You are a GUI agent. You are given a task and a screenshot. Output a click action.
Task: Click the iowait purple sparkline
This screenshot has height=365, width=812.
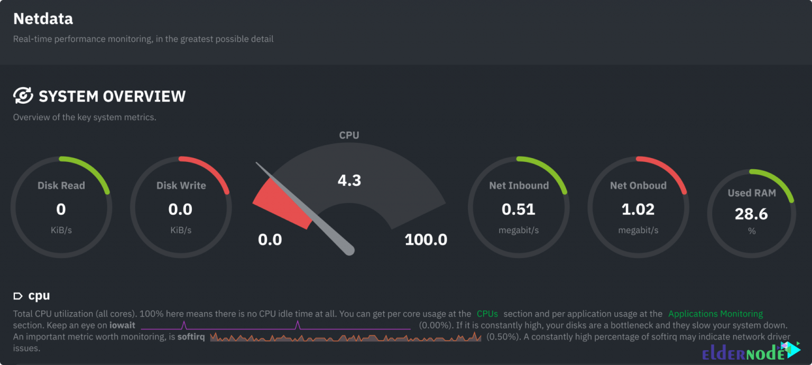[275, 325]
